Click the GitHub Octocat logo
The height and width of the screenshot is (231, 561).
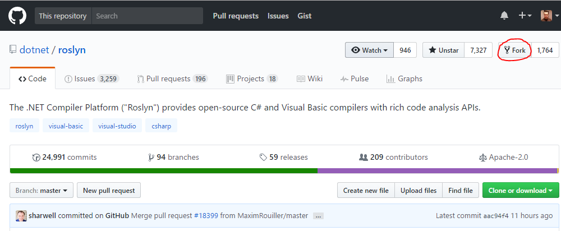coord(17,16)
